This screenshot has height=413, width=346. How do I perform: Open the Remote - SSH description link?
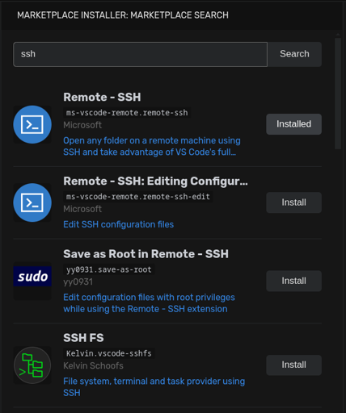point(152,146)
